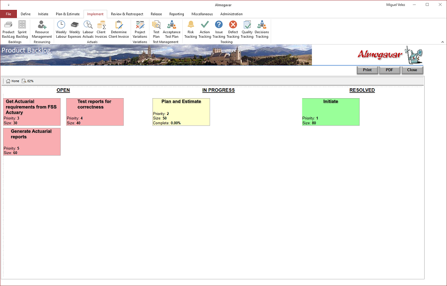Click the Close button below the logo
This screenshot has width=447, height=286.
click(x=412, y=70)
